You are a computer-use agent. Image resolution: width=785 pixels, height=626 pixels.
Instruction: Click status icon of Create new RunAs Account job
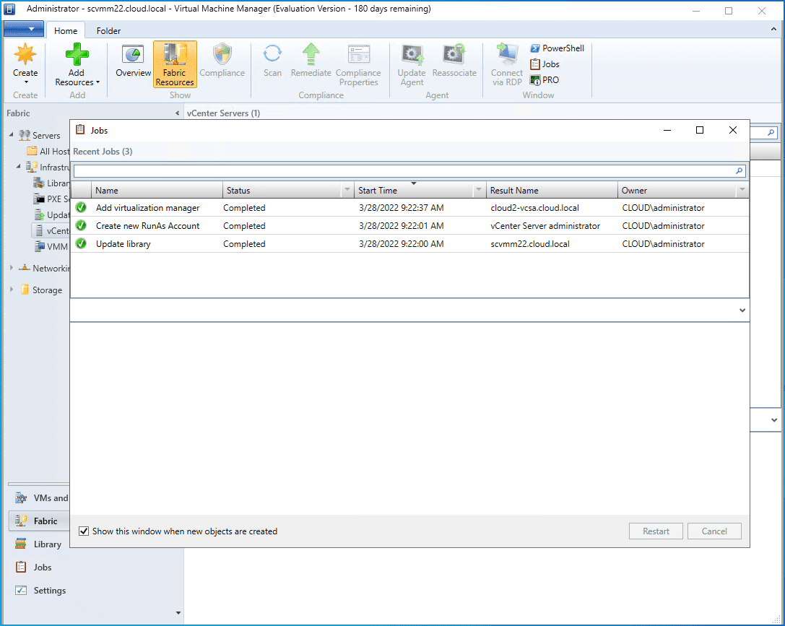(81, 226)
